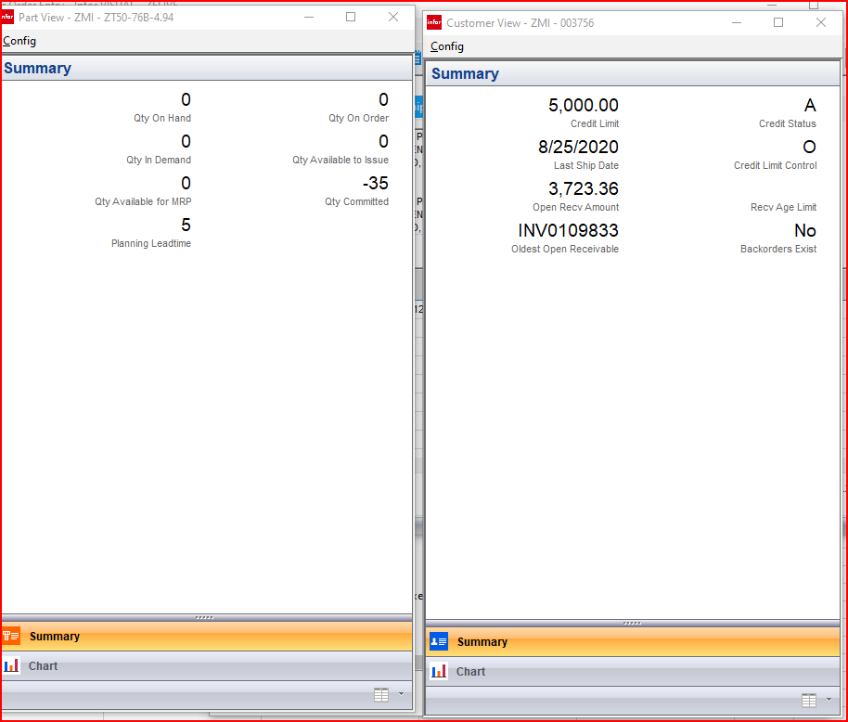The height and width of the screenshot is (722, 848).
Task: Click the grid icon at Part View bottom
Action: coord(381,695)
